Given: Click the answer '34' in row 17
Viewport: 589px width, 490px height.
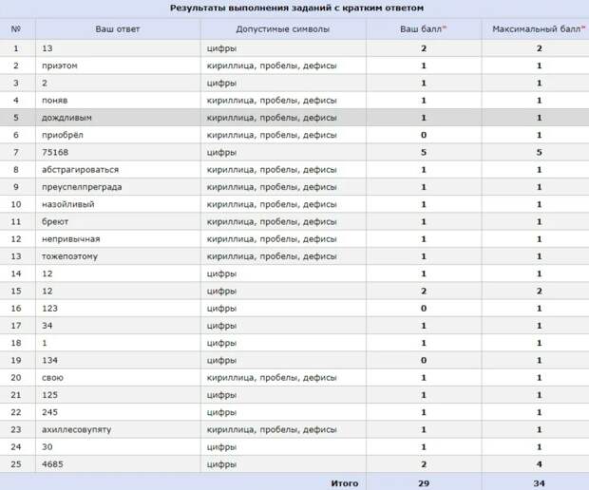Looking at the screenshot, I should (47, 326).
